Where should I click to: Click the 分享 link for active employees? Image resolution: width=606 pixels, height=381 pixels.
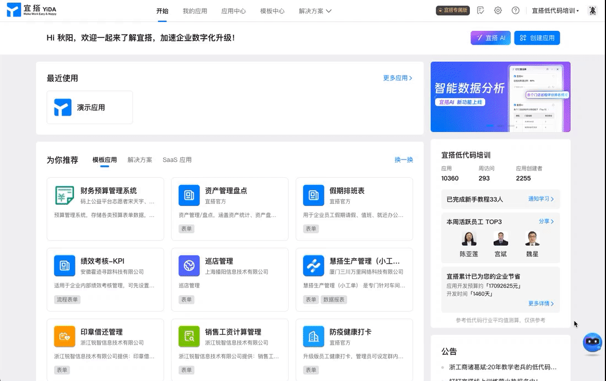click(x=547, y=221)
